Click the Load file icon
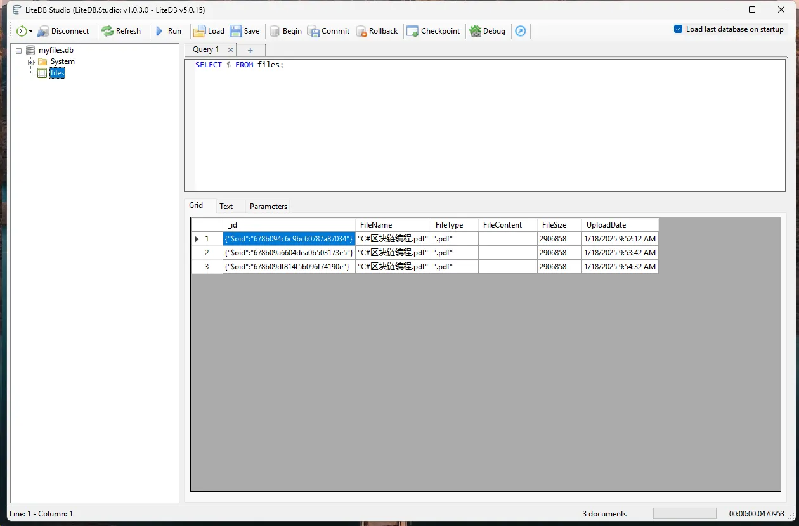 point(199,31)
